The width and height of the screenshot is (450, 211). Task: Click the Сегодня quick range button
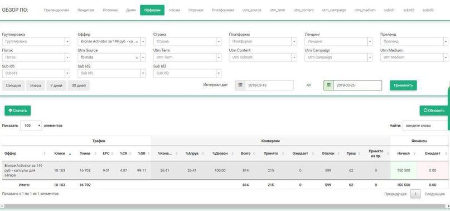[x=13, y=85]
